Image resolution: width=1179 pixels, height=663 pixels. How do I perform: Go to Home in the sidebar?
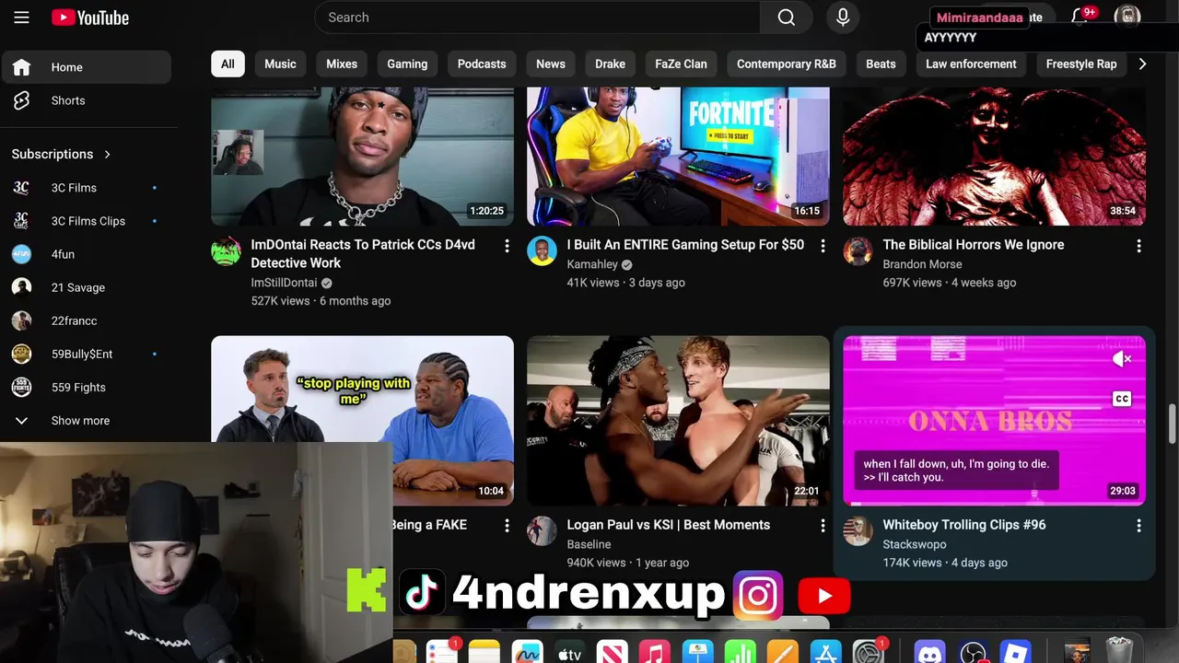click(x=86, y=67)
